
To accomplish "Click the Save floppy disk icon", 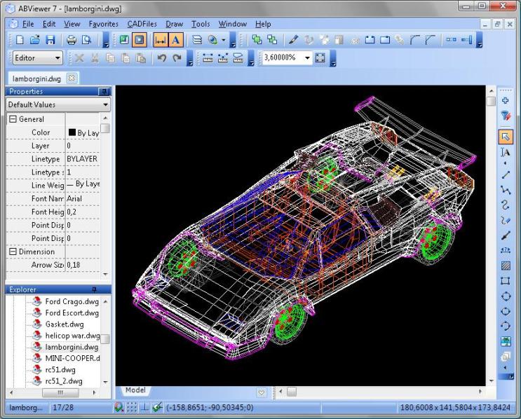I will pos(50,40).
